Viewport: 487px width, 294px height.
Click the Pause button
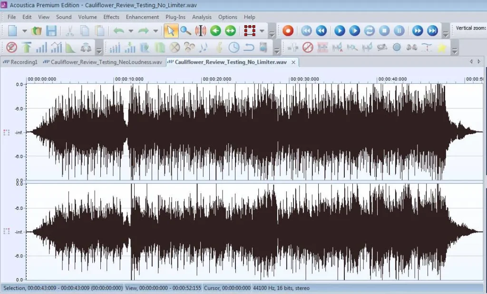(399, 31)
